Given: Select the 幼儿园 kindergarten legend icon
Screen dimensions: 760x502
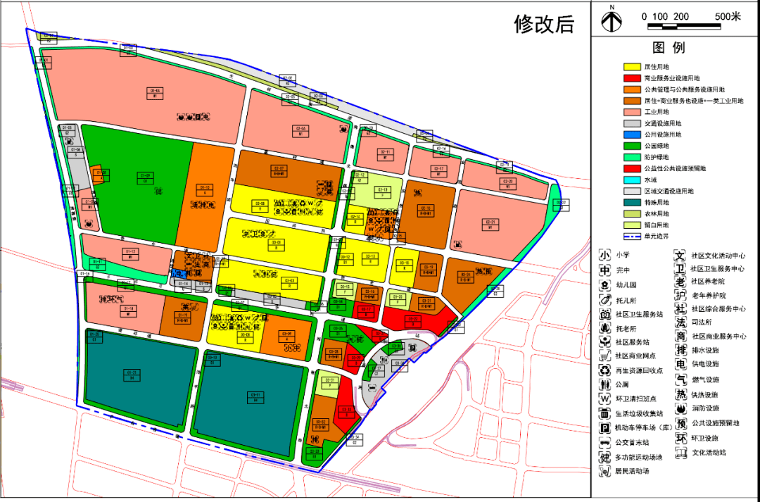Looking at the screenshot, I should 604,285.
